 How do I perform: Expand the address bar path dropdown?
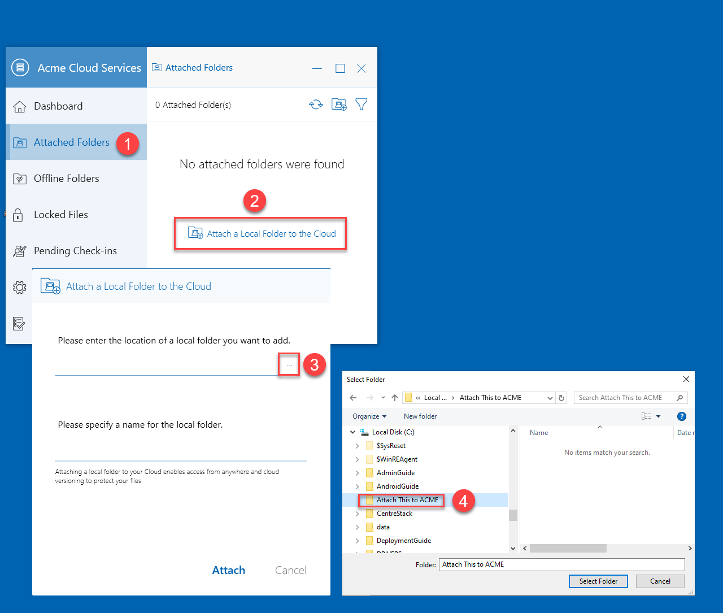coord(550,398)
